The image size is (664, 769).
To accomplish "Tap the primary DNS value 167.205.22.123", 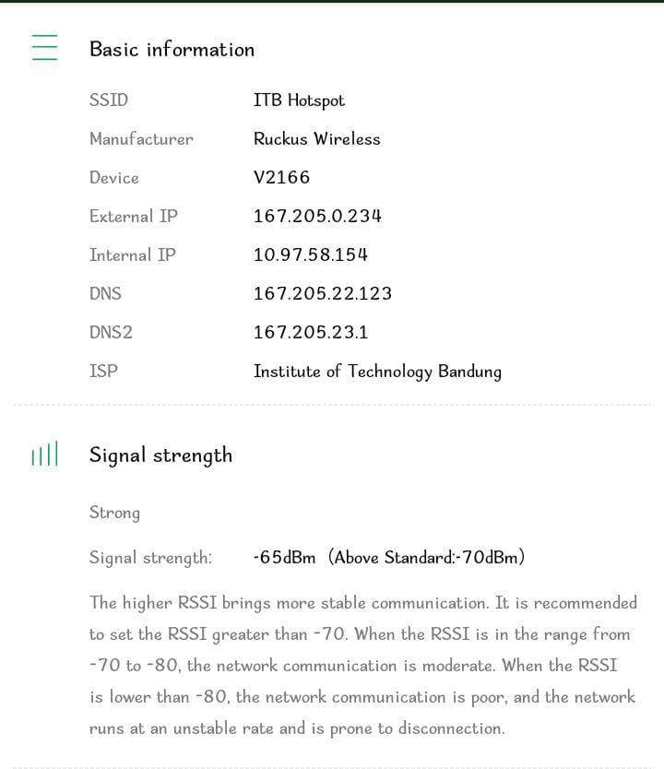I will pos(322,294).
